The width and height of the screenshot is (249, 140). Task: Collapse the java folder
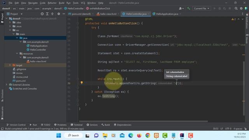tap(17, 38)
